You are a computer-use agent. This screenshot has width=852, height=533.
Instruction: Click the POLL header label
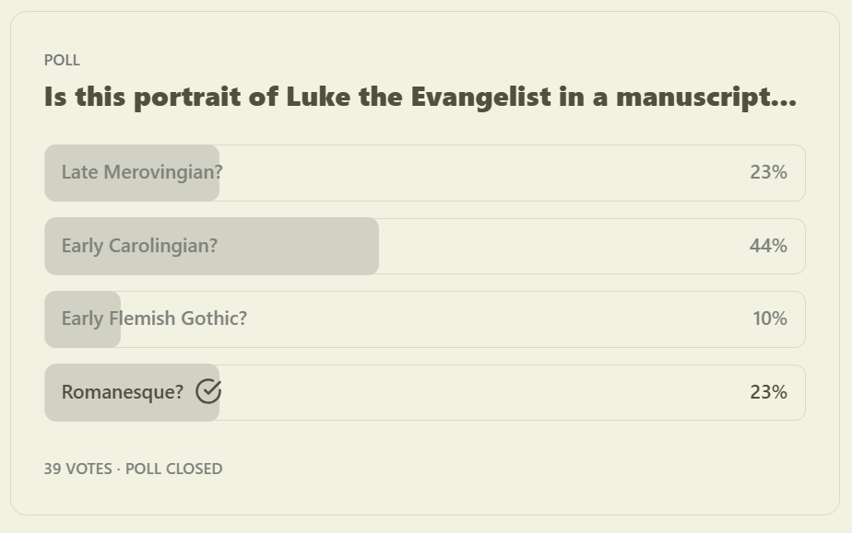point(62,60)
